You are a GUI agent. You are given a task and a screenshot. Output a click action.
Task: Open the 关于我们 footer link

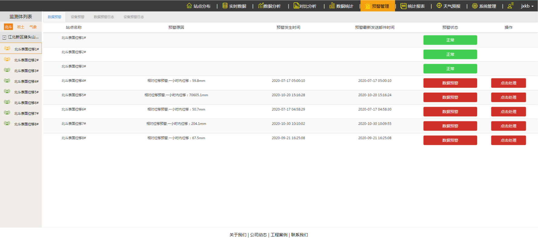point(238,235)
